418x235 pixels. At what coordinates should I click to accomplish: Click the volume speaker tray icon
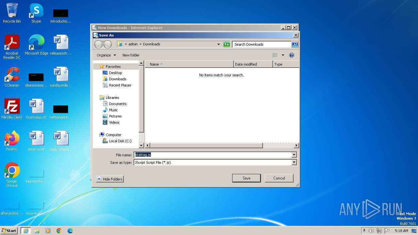coord(371,231)
